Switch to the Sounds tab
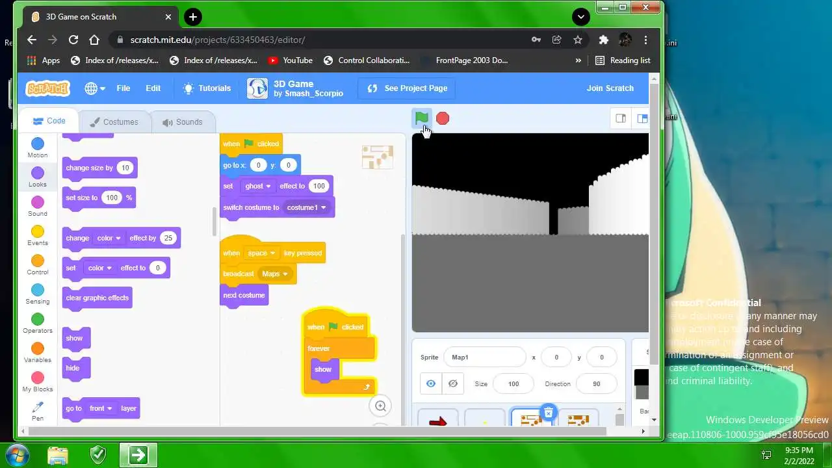Viewport: 832px width, 468px height. [183, 122]
